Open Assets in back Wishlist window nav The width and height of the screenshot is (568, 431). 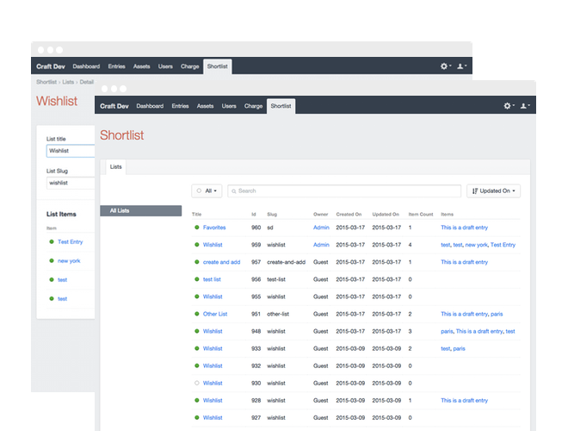pos(142,66)
